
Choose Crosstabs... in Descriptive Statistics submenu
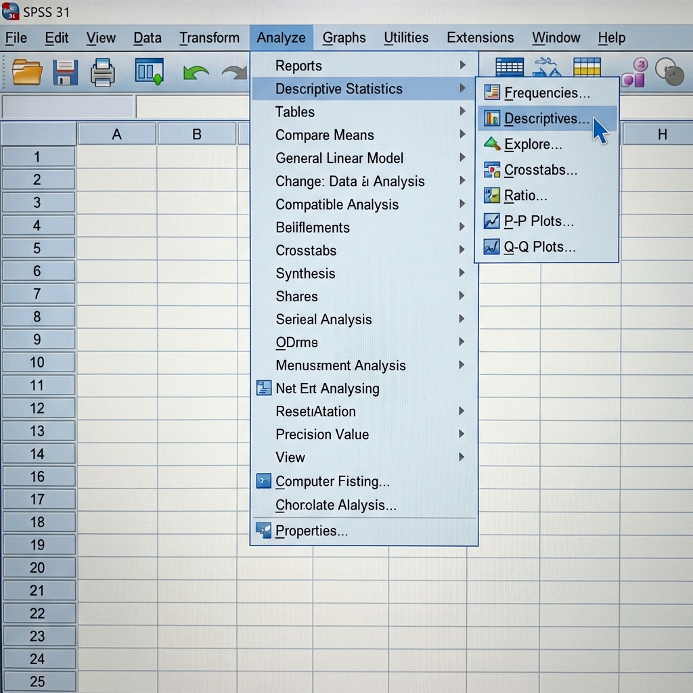coord(541,170)
